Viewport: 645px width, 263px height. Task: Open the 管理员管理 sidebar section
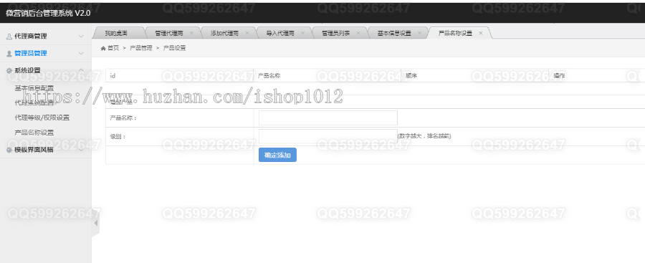click(45, 54)
